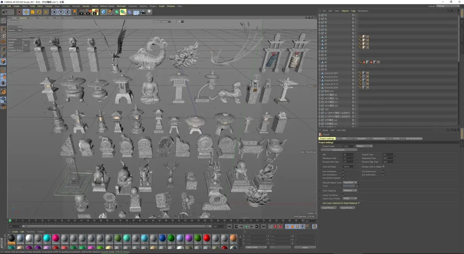The image size is (464, 254).
Task: Click the FPS input field
Action: [348, 154]
